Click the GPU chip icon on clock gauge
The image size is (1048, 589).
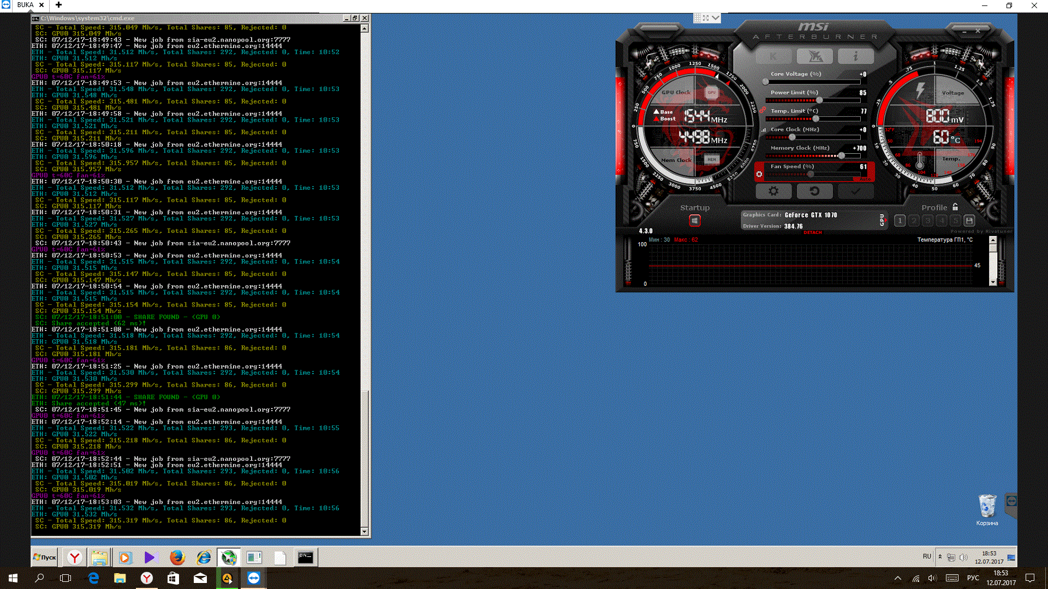point(712,93)
